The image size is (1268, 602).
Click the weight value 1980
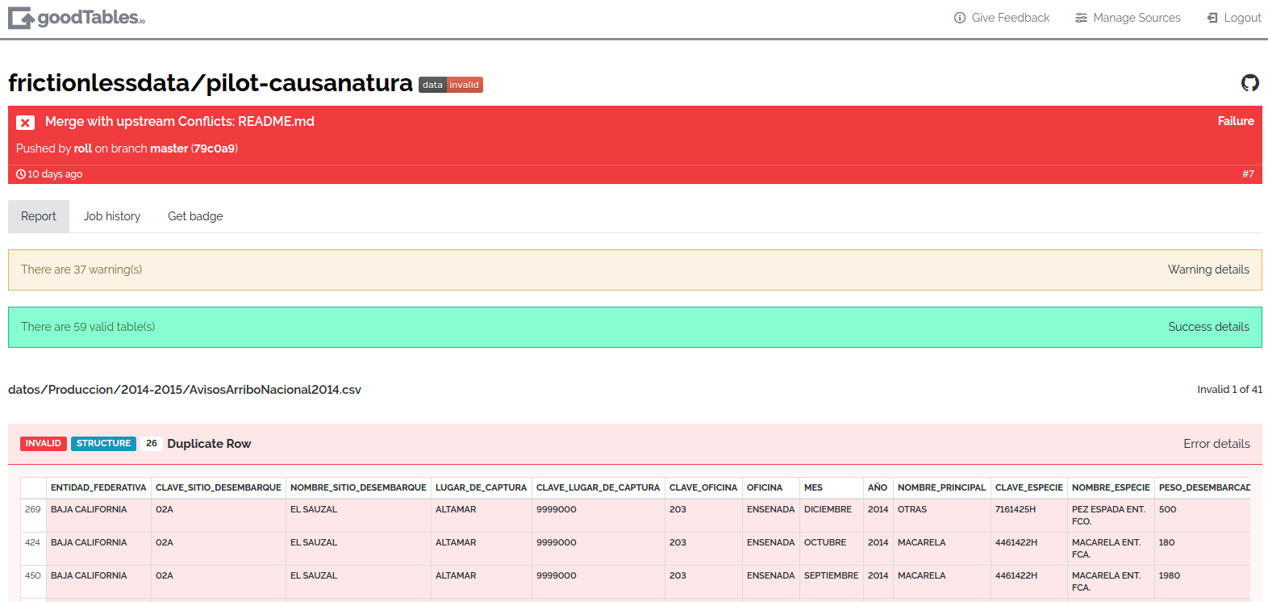click(1170, 576)
